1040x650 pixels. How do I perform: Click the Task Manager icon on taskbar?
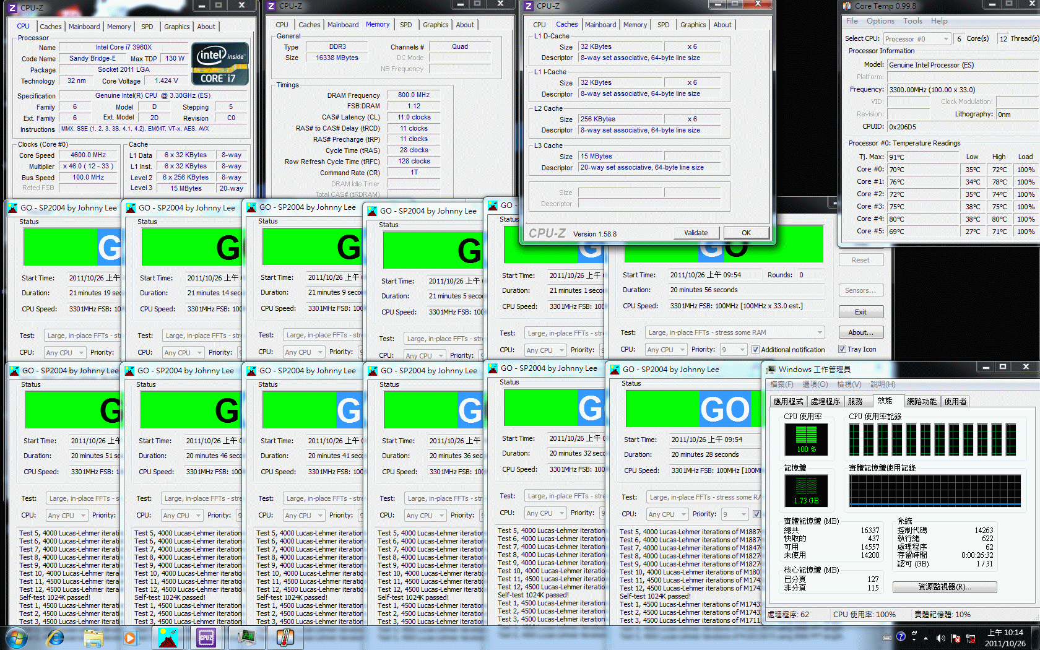point(246,637)
